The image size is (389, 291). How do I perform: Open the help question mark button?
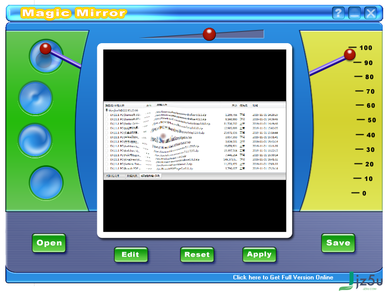(x=338, y=13)
